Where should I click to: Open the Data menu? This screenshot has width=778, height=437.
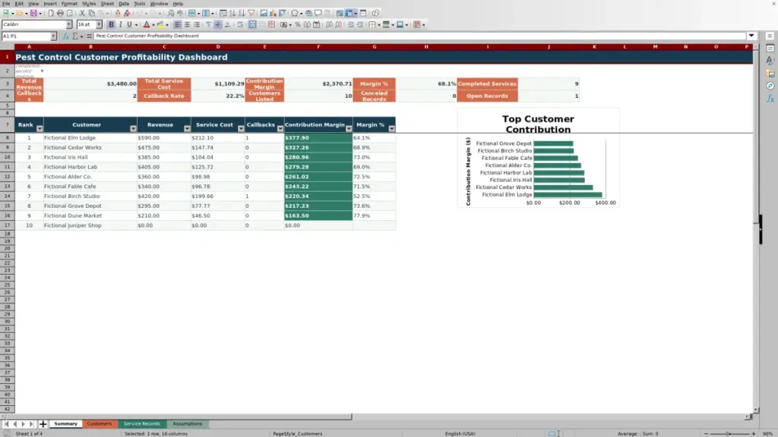[x=124, y=4]
